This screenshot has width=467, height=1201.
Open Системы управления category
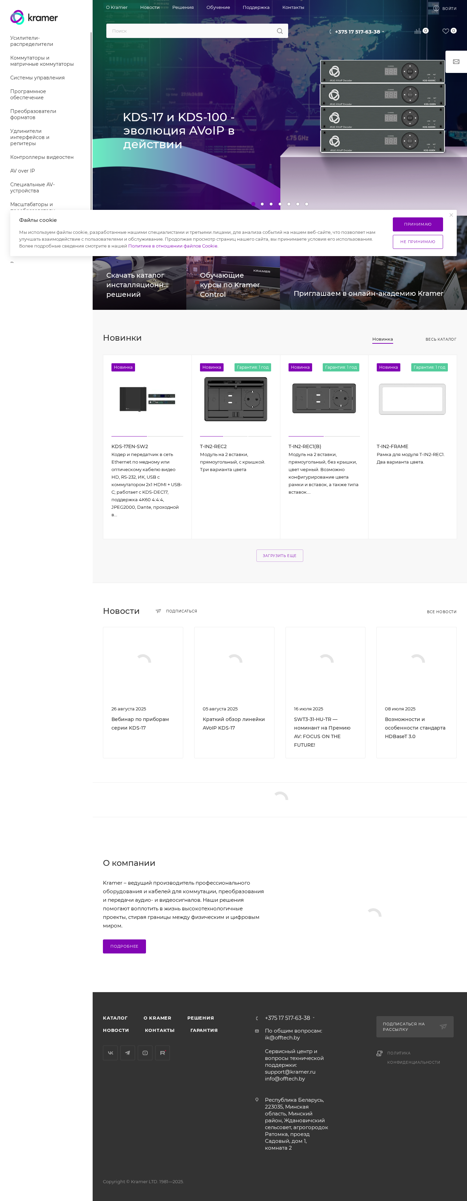[37, 78]
